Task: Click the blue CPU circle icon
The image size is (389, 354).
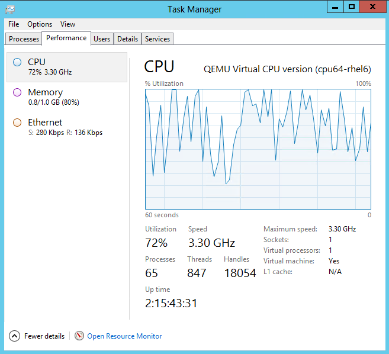Action: point(17,62)
